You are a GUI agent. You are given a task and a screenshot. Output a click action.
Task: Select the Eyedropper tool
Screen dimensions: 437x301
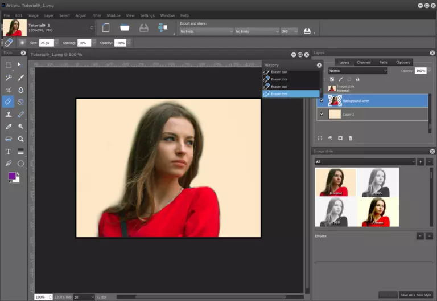click(9, 127)
